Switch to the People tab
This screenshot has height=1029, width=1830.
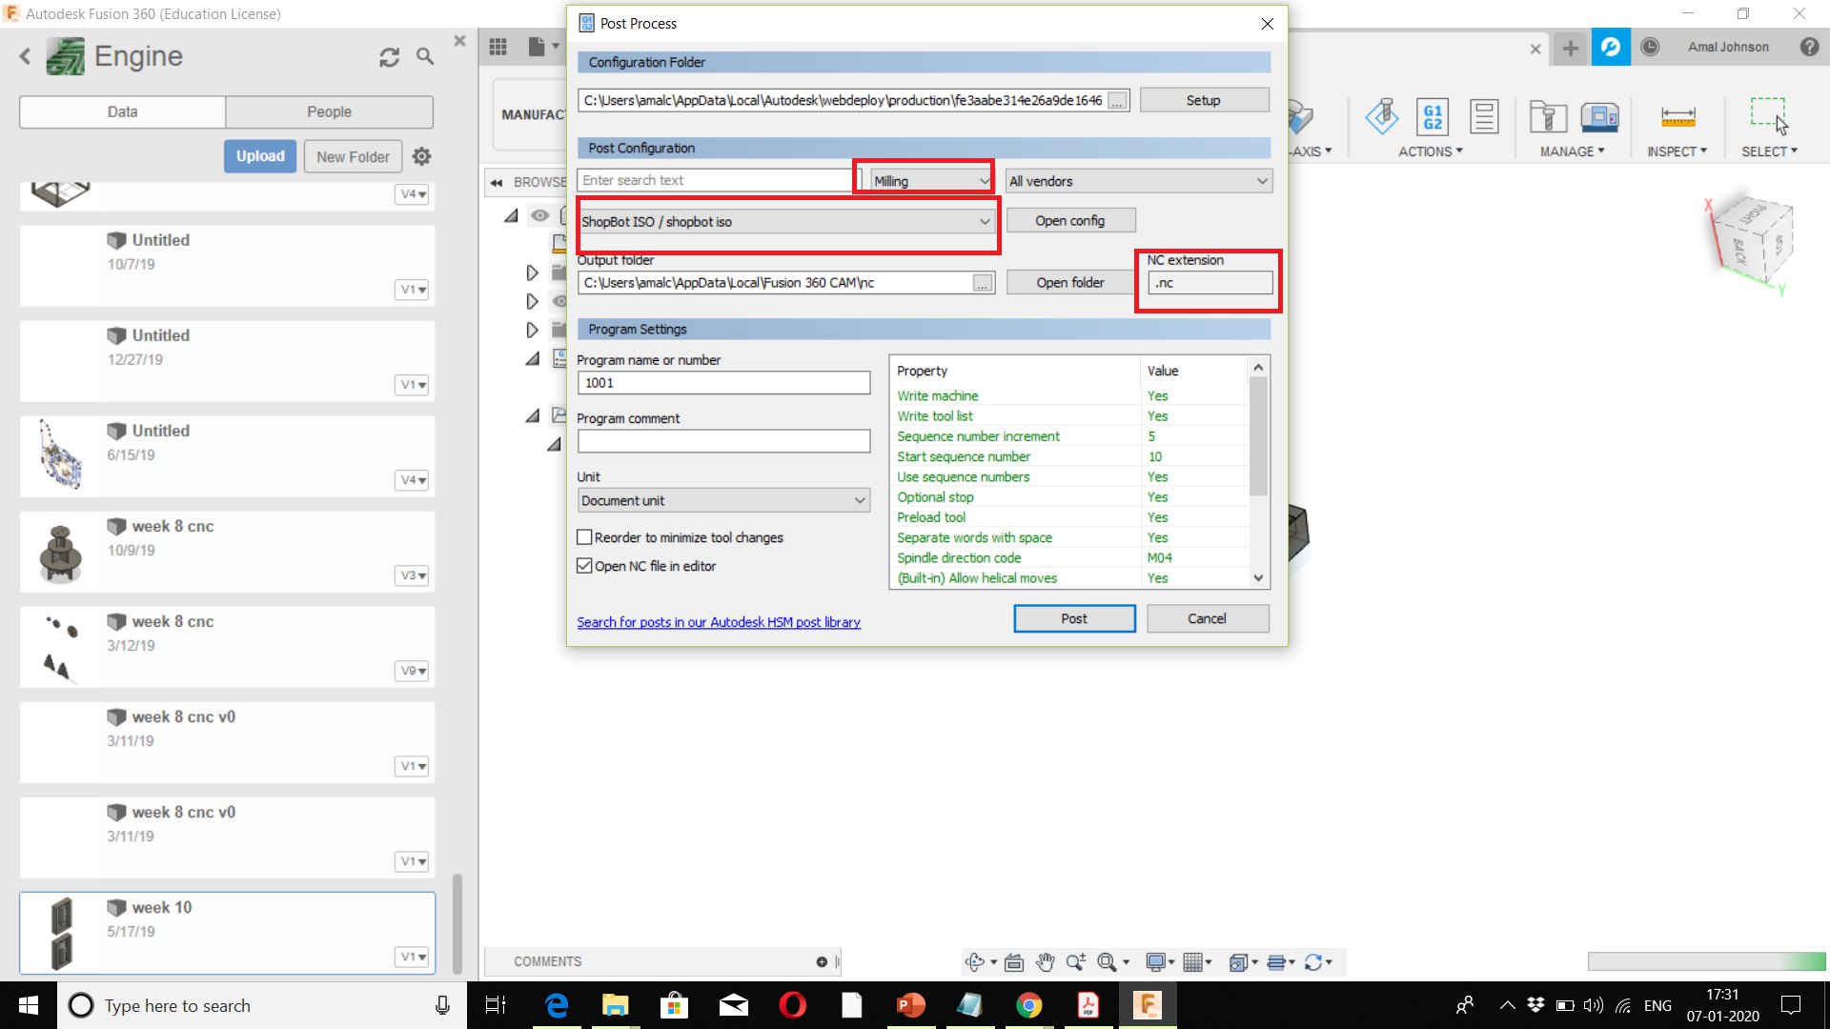pyautogui.click(x=329, y=111)
